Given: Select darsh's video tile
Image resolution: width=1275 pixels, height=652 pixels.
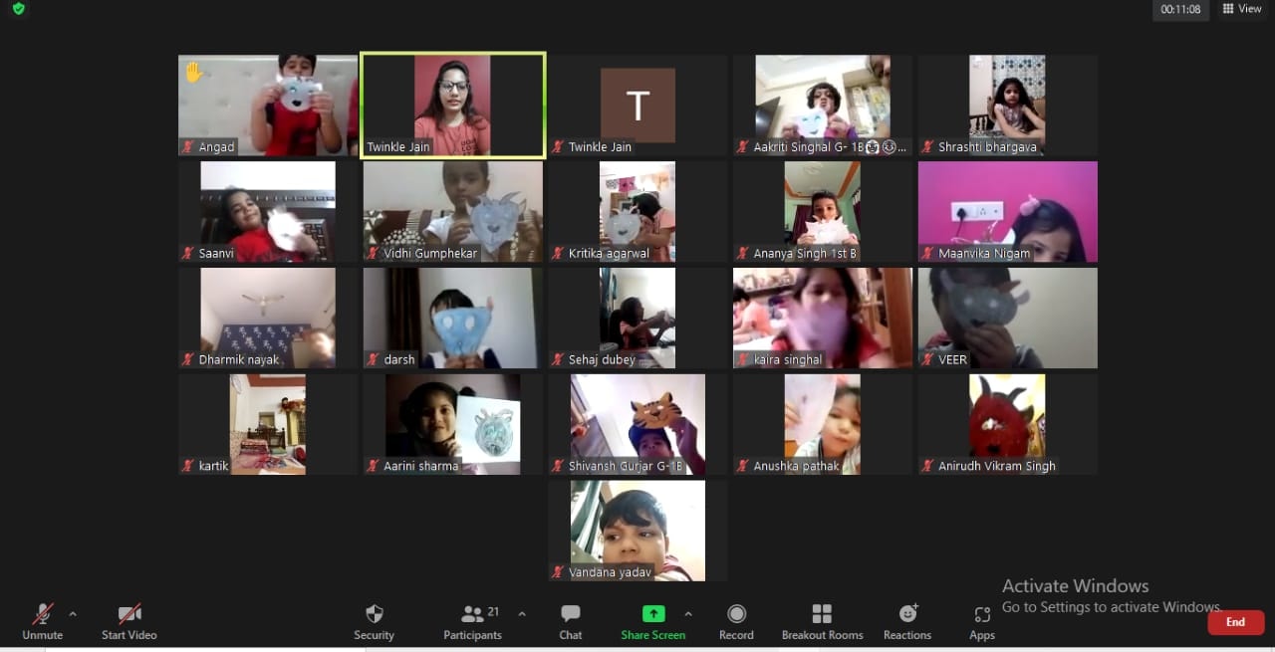Looking at the screenshot, I should tap(453, 319).
